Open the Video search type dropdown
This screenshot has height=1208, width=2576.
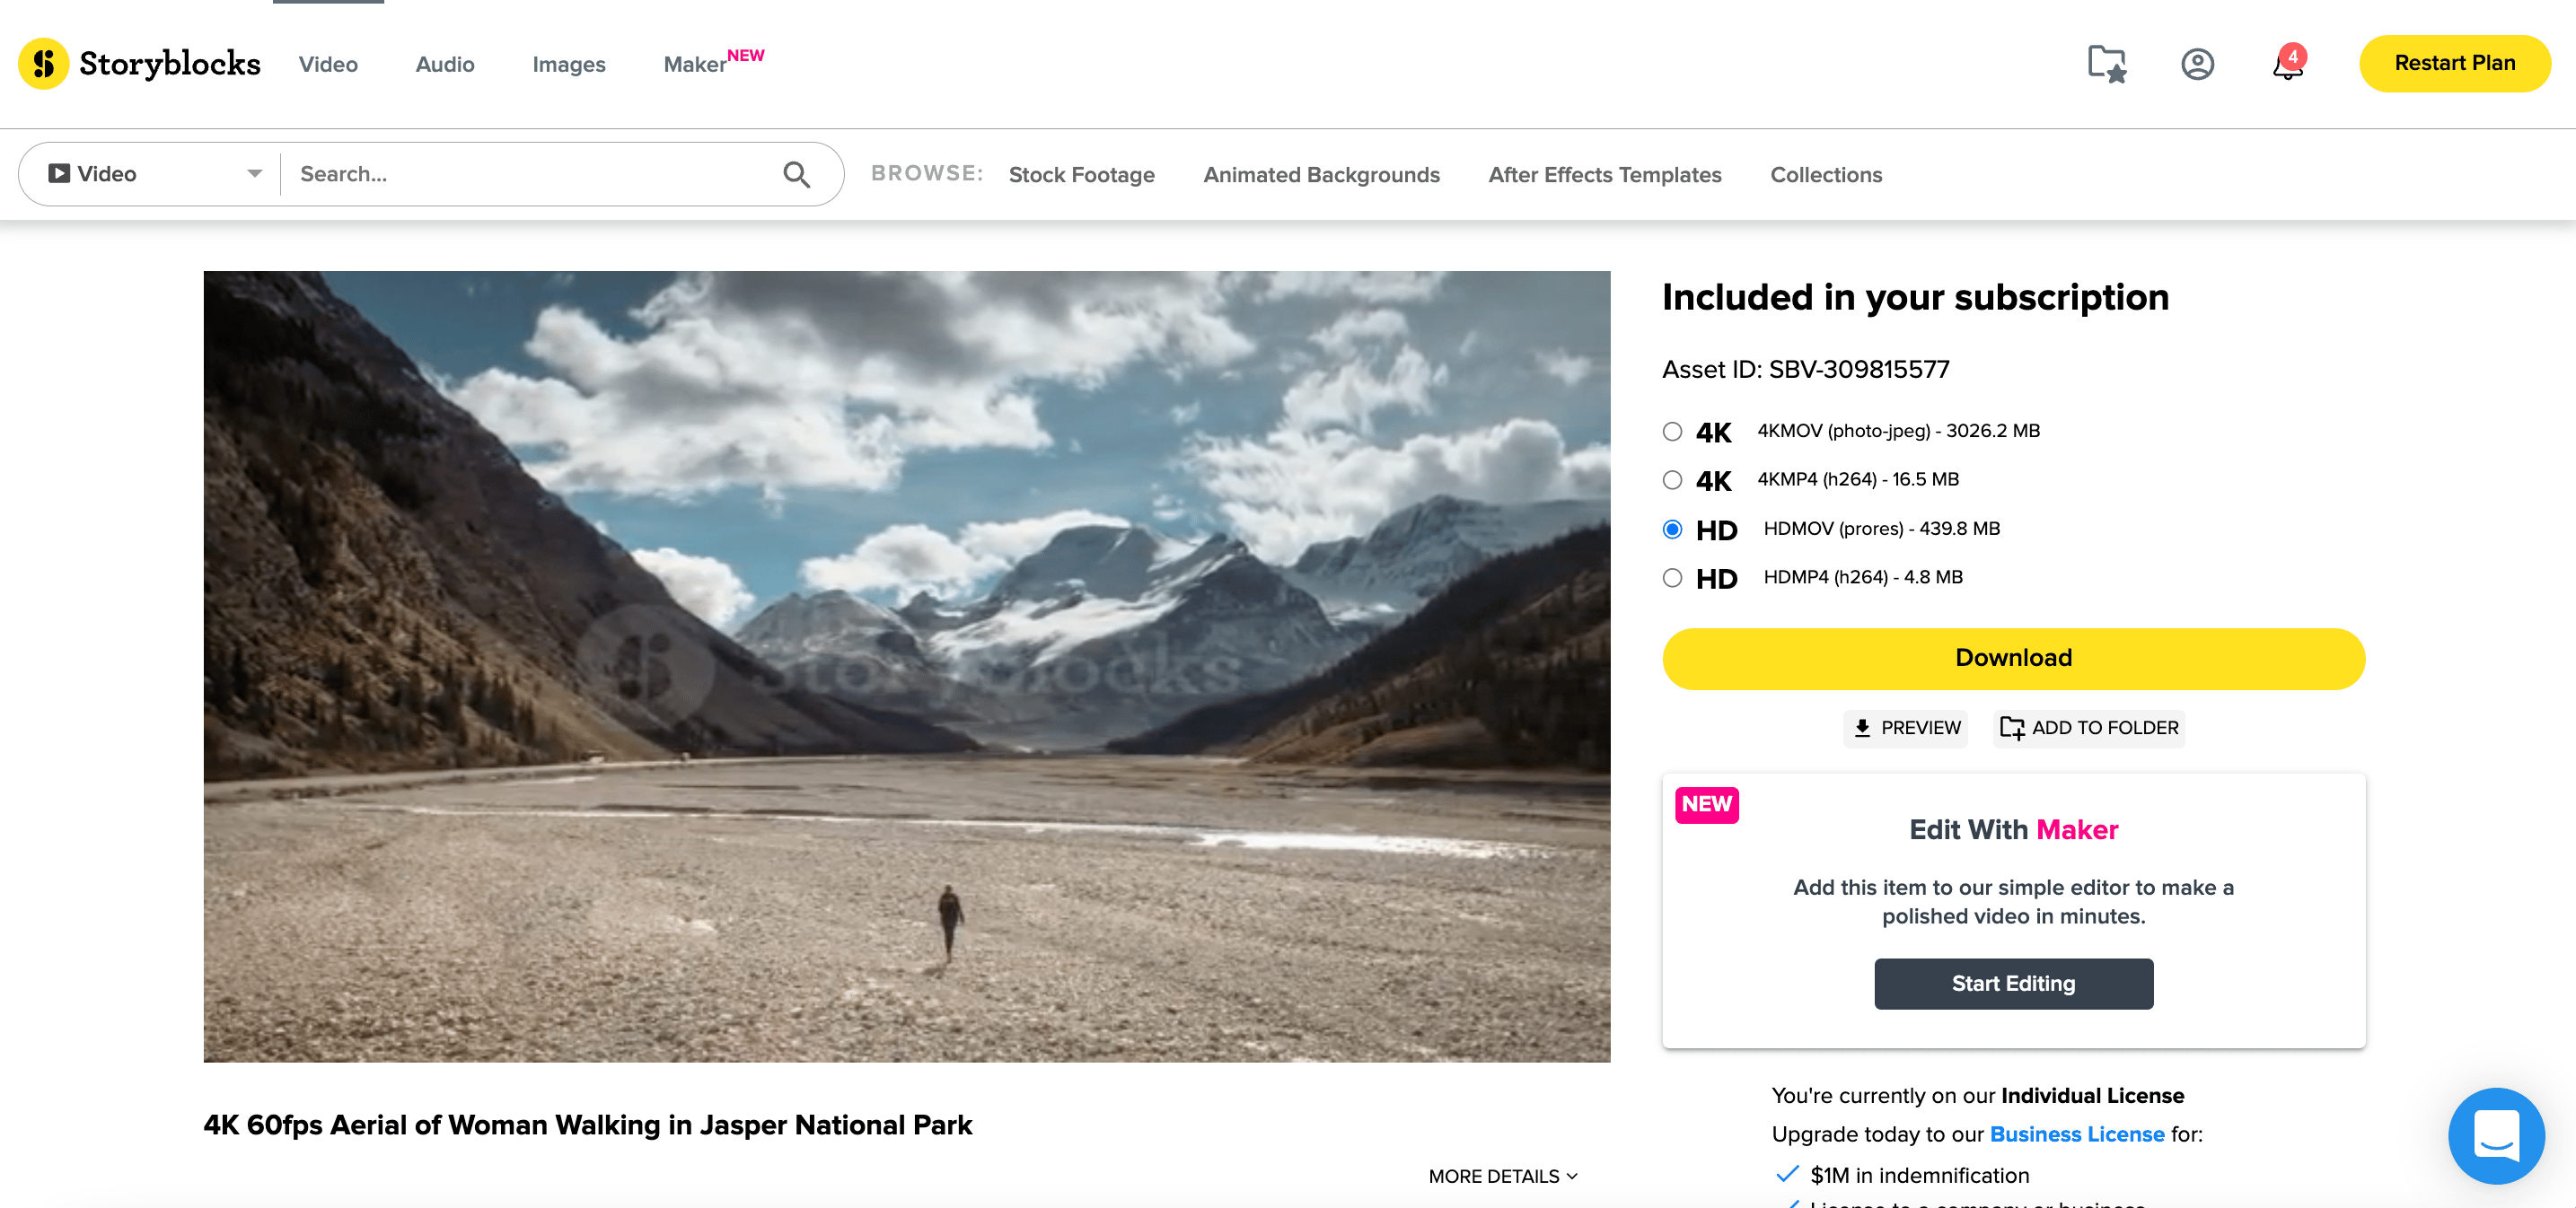tap(155, 174)
